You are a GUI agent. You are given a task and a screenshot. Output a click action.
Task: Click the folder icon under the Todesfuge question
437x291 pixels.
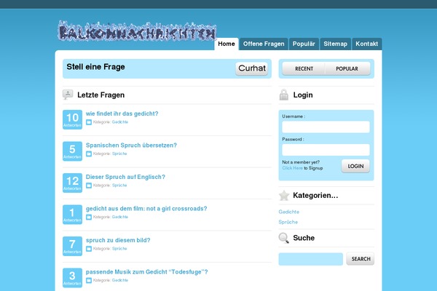click(89, 280)
